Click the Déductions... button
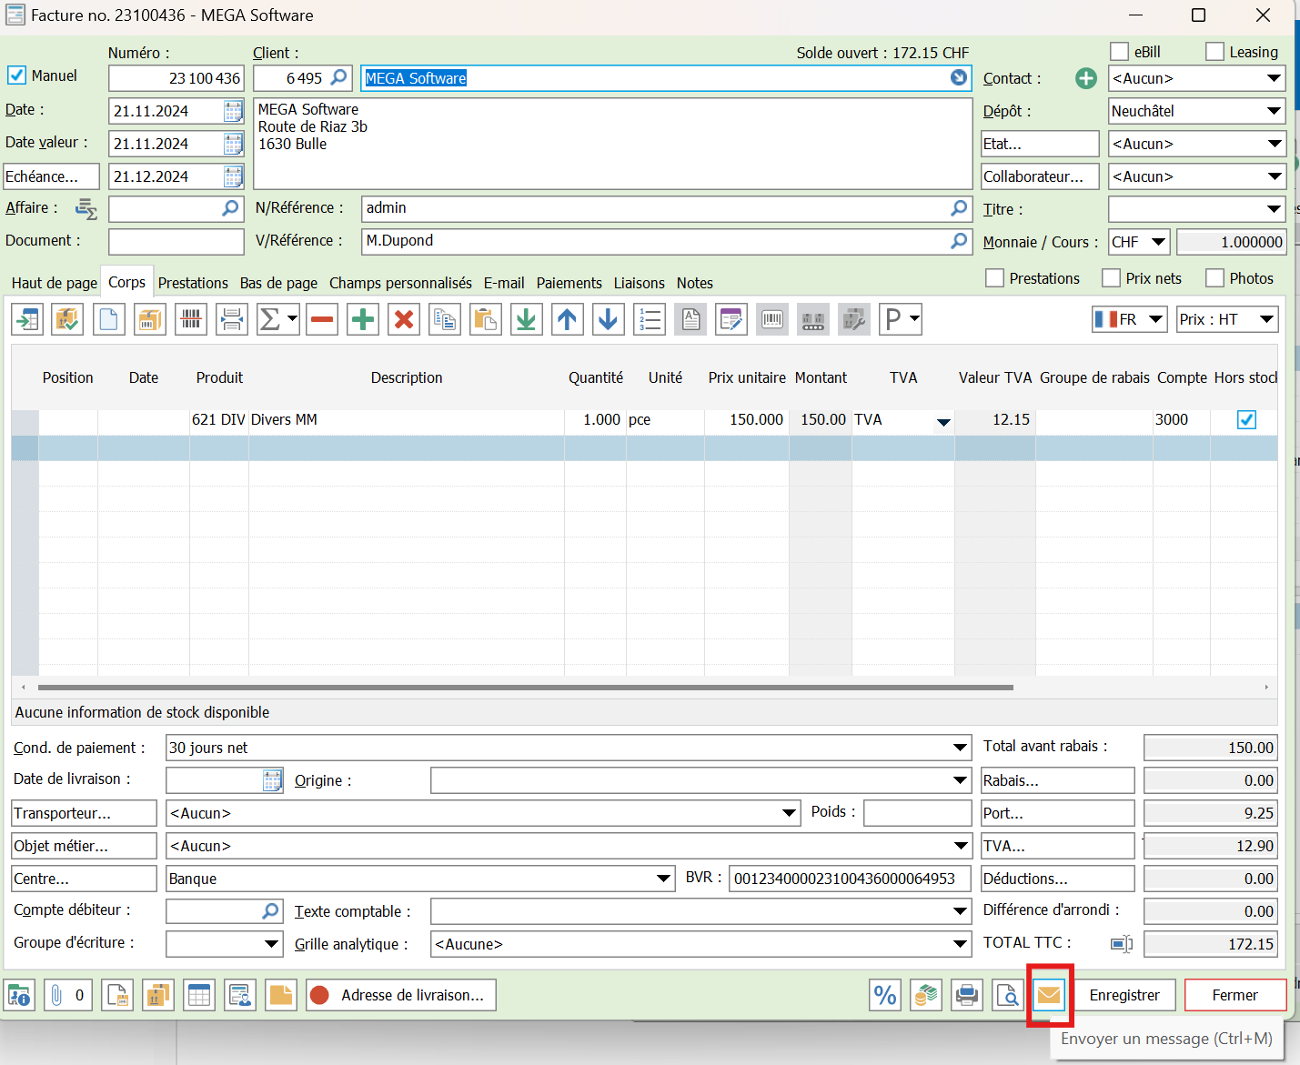 1057,879
